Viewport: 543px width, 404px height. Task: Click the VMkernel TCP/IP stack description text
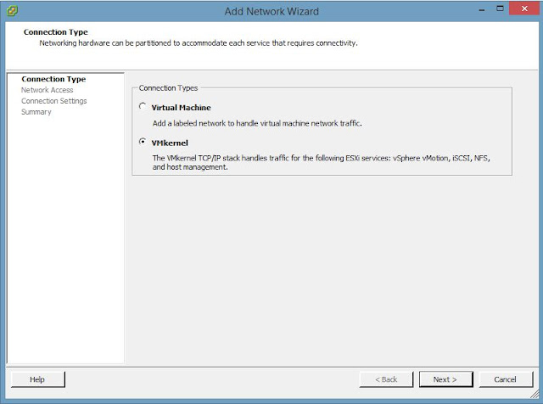pos(321,162)
